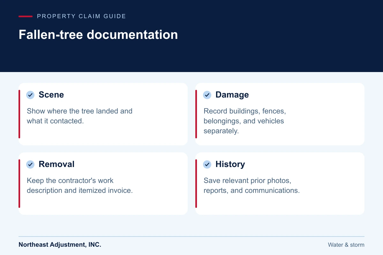
Task: Click 'Keep the contractor's work' description
Action: coord(80,186)
